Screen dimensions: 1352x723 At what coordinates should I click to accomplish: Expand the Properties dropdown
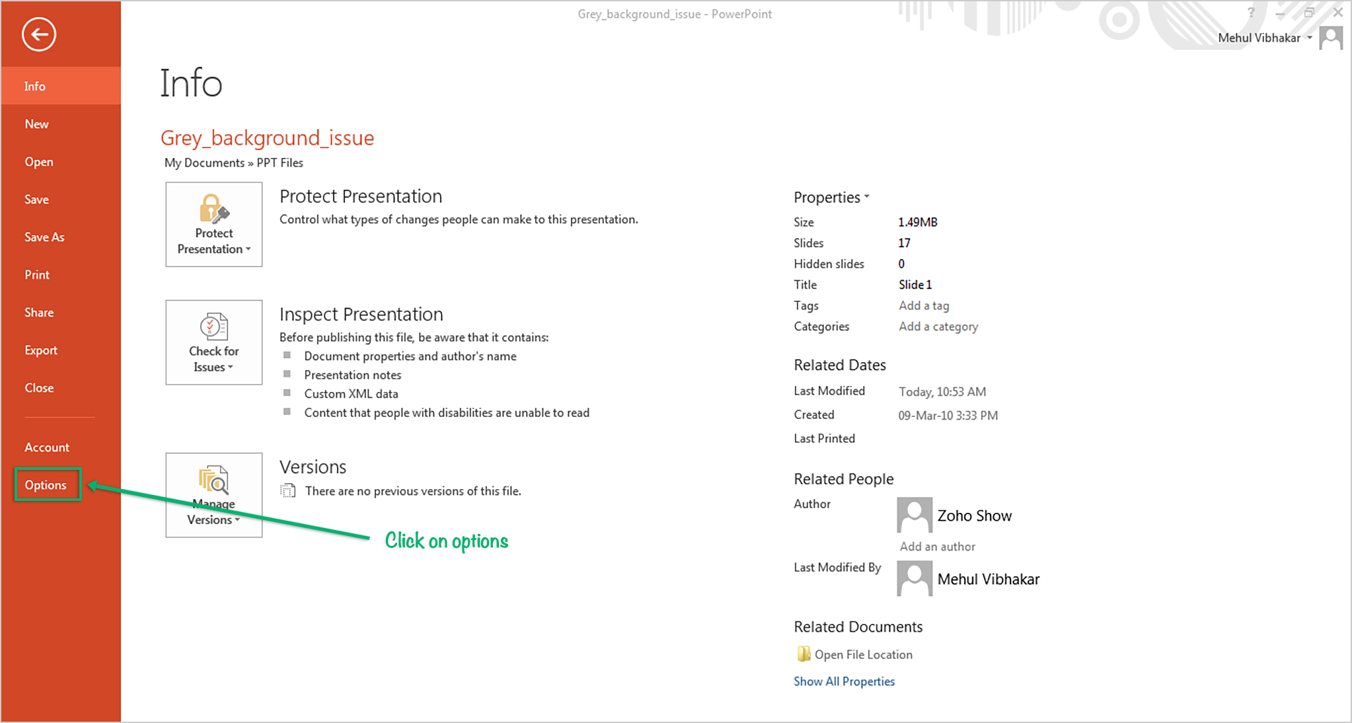click(x=831, y=197)
